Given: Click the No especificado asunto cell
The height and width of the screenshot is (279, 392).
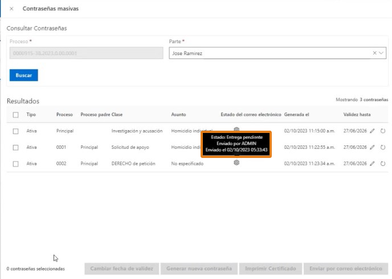Looking at the screenshot, I should 187,164.
